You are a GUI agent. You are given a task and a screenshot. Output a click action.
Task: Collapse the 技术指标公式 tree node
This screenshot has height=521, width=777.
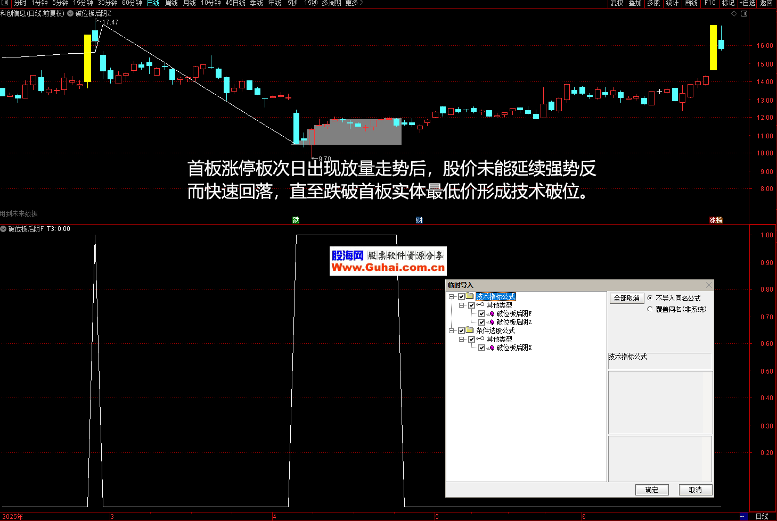click(451, 296)
